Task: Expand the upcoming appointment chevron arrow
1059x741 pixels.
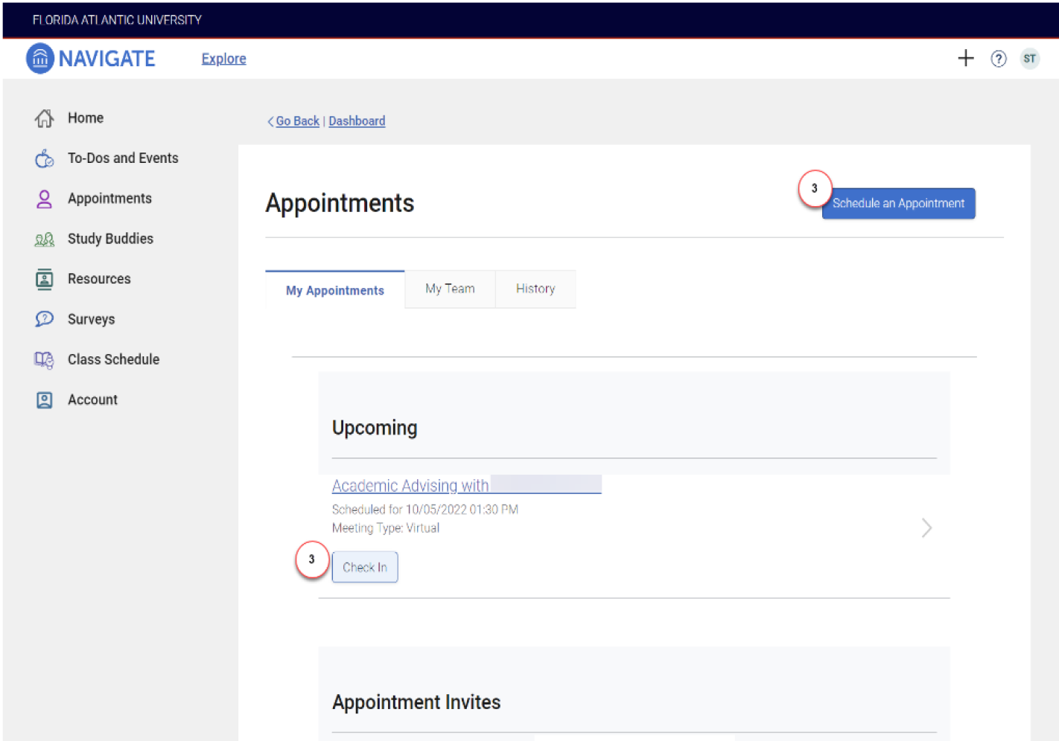Action: 926,528
